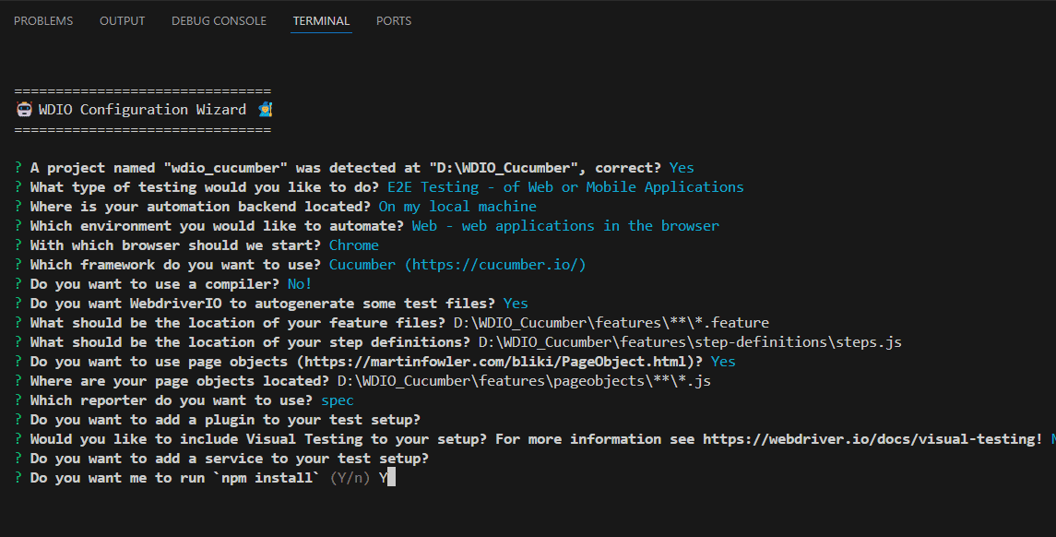Viewport: 1056px width, 537px height.
Task: Click the spec reporter answer
Action: 337,400
